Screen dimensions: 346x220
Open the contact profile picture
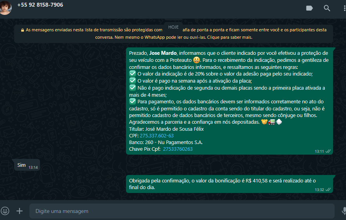(x=5, y=7)
